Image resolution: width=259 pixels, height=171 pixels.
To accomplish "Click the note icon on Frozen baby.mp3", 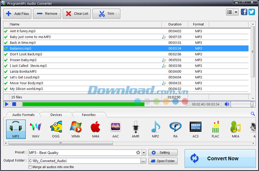I will [x=164, y=60].
